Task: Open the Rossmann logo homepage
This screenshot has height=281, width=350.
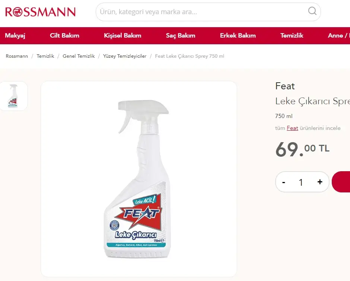Action: [x=41, y=12]
